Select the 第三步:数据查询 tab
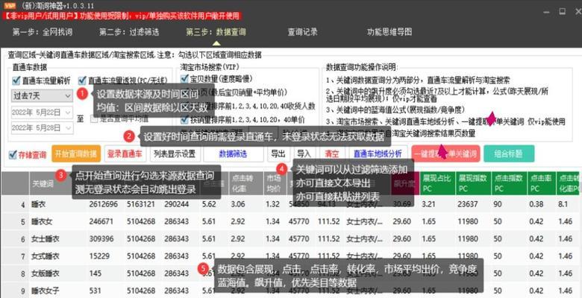 [216, 32]
